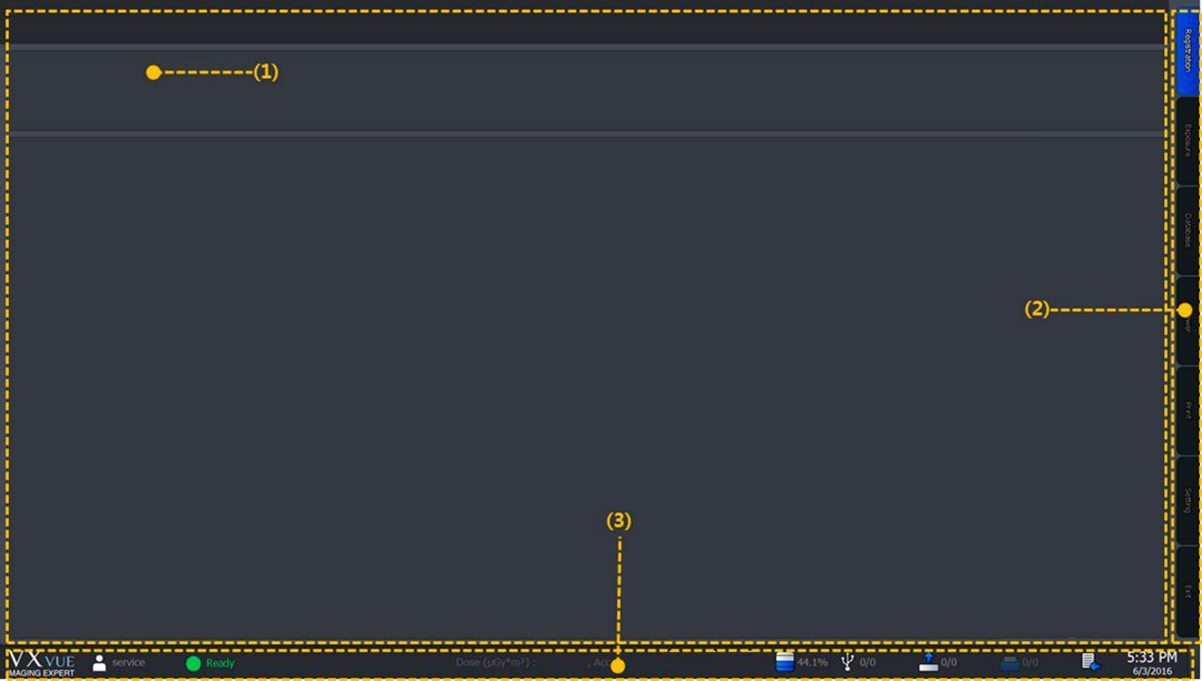The height and width of the screenshot is (681, 1202).
Task: Click the green Ready status indicator
Action: (193, 663)
